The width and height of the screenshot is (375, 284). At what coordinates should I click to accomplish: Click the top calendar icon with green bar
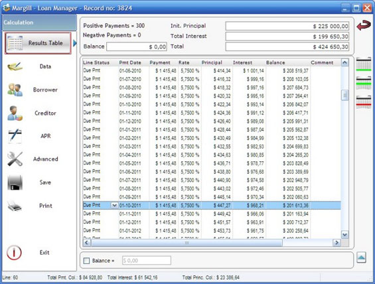coord(364,64)
